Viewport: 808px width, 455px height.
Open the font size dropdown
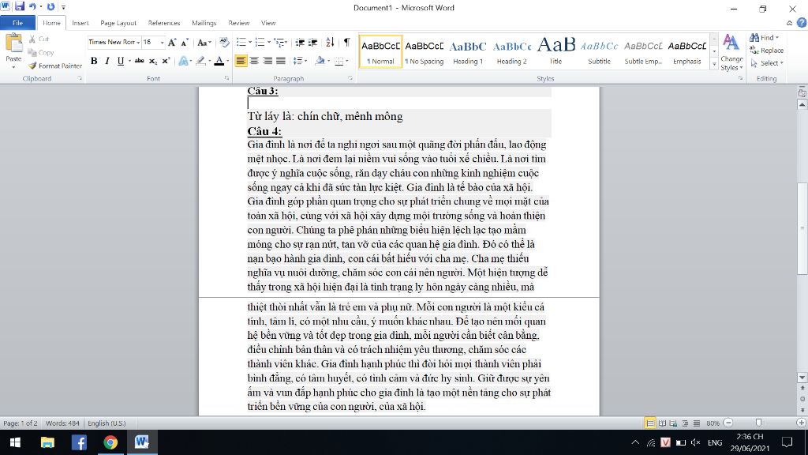[162, 43]
